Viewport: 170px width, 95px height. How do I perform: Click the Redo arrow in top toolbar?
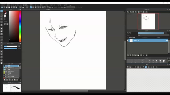[23, 7]
